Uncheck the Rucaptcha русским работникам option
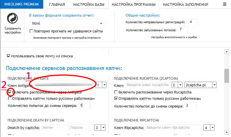This screenshot has height=137, width=231. (x=116, y=99)
